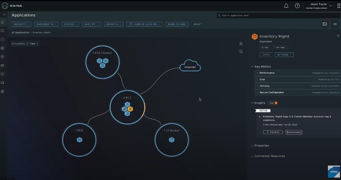Open the delivery truck icon in sidebar
Screen dimensions: 341x180
click(3, 83)
